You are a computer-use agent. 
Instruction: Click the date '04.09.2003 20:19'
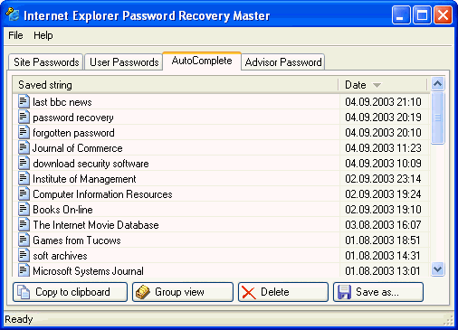(x=383, y=118)
